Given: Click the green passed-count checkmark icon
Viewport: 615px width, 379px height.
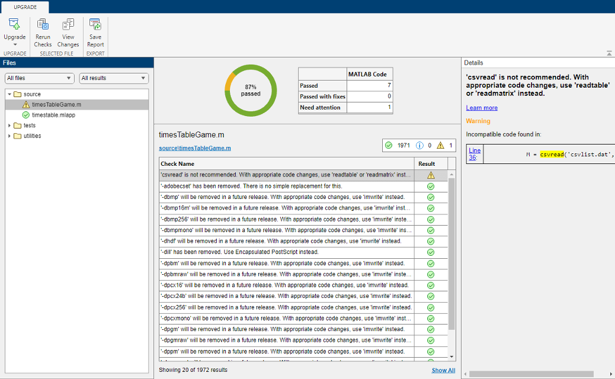Looking at the screenshot, I should tap(387, 144).
